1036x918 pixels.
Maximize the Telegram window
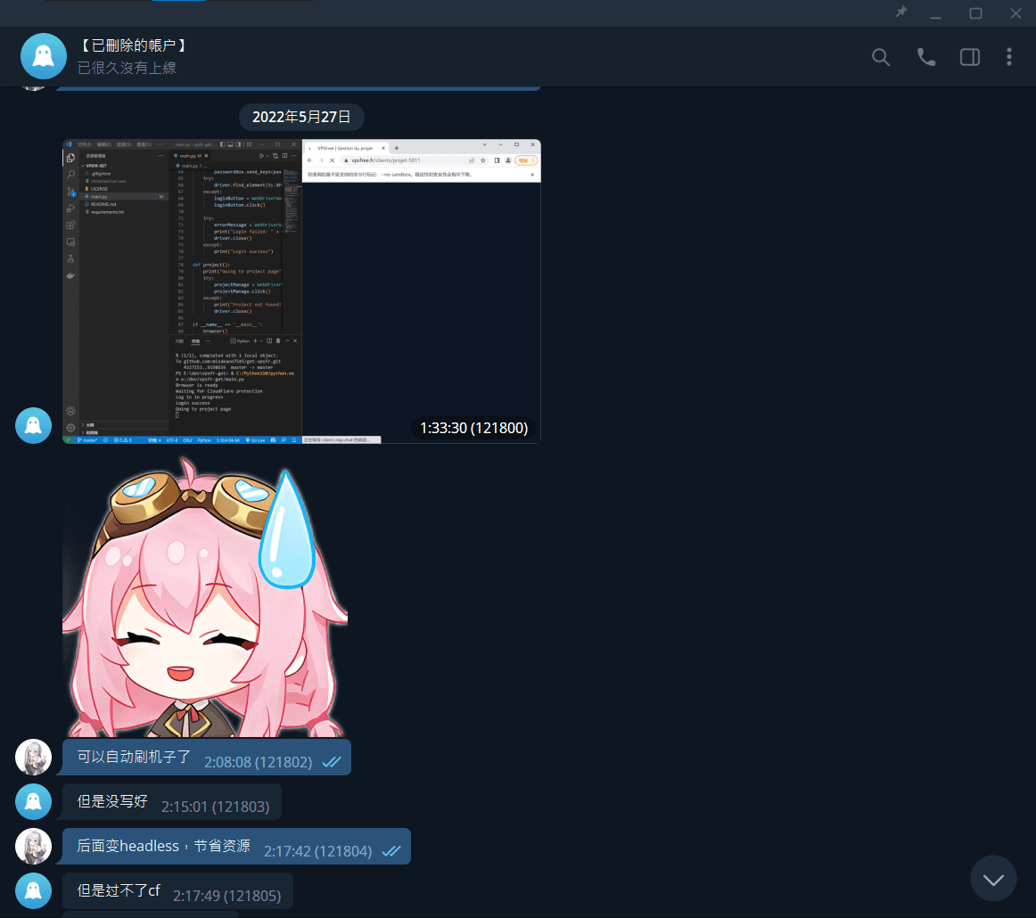(x=976, y=13)
